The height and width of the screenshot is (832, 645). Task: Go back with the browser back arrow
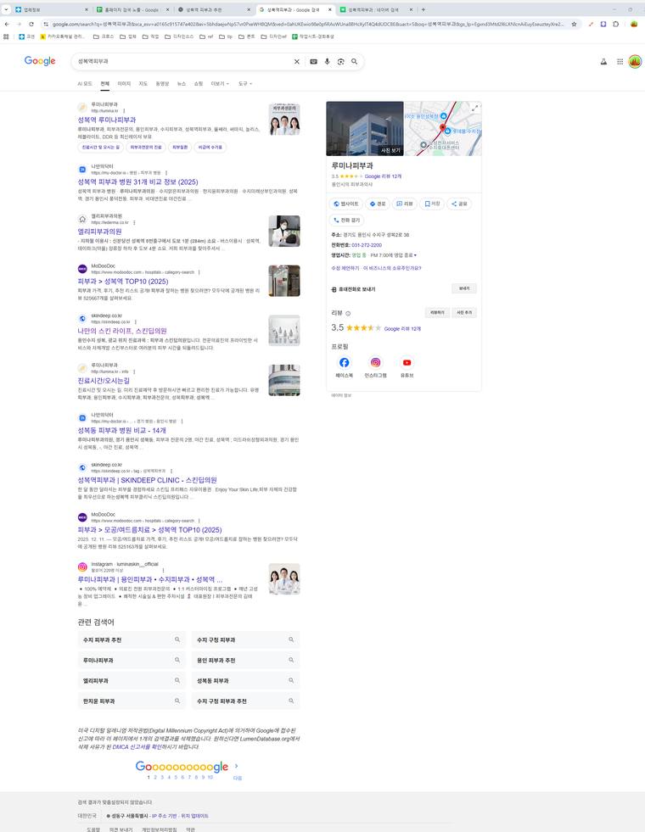[7, 24]
